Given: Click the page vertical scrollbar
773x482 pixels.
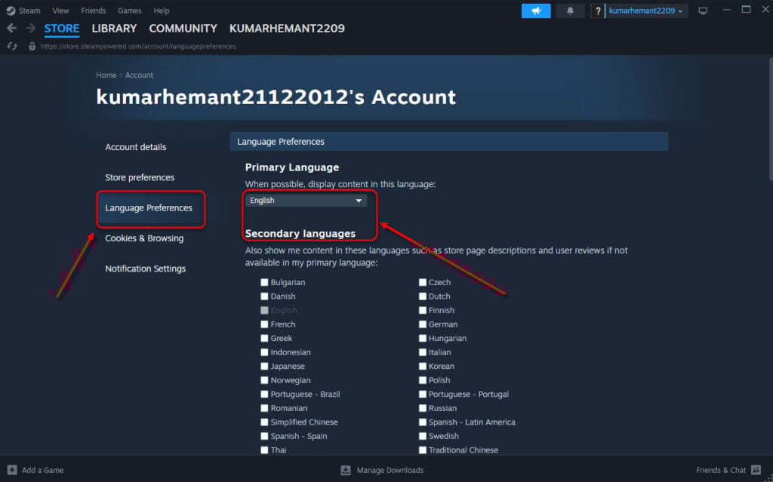Looking at the screenshot, I should (769, 118).
